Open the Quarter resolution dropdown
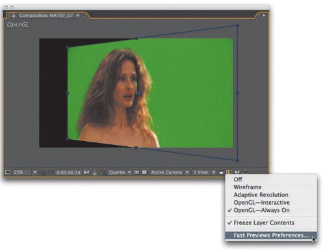 [120, 172]
